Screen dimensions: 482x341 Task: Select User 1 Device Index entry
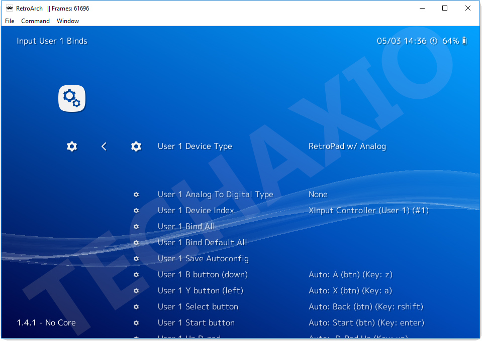[196, 211]
